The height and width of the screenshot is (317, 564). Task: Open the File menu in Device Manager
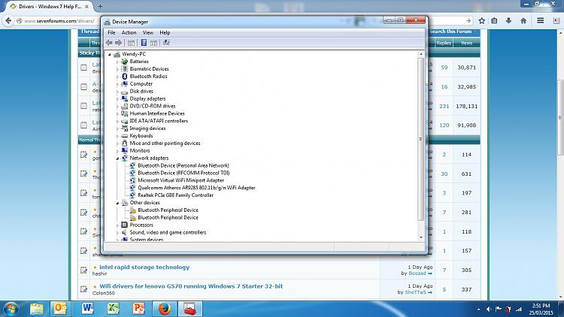111,32
